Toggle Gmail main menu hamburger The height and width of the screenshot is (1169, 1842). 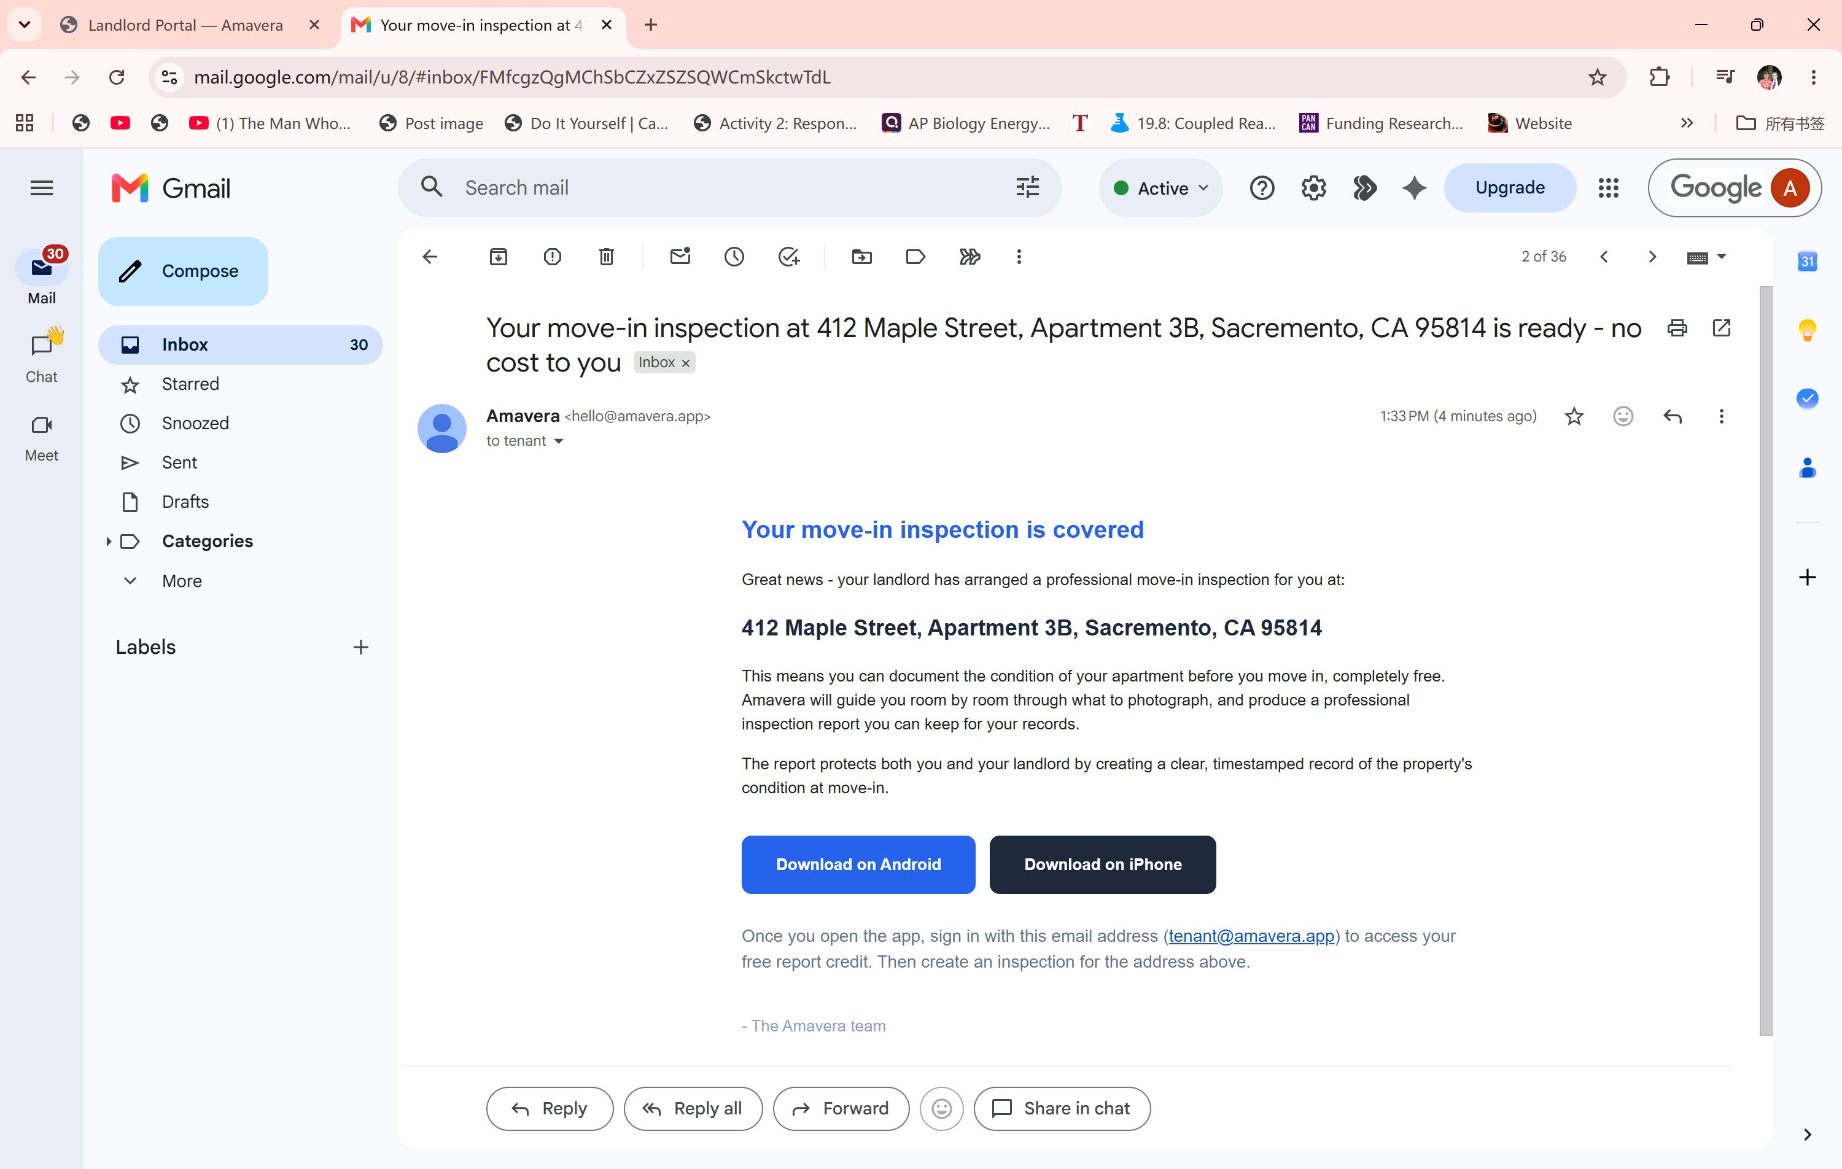pyautogui.click(x=41, y=188)
